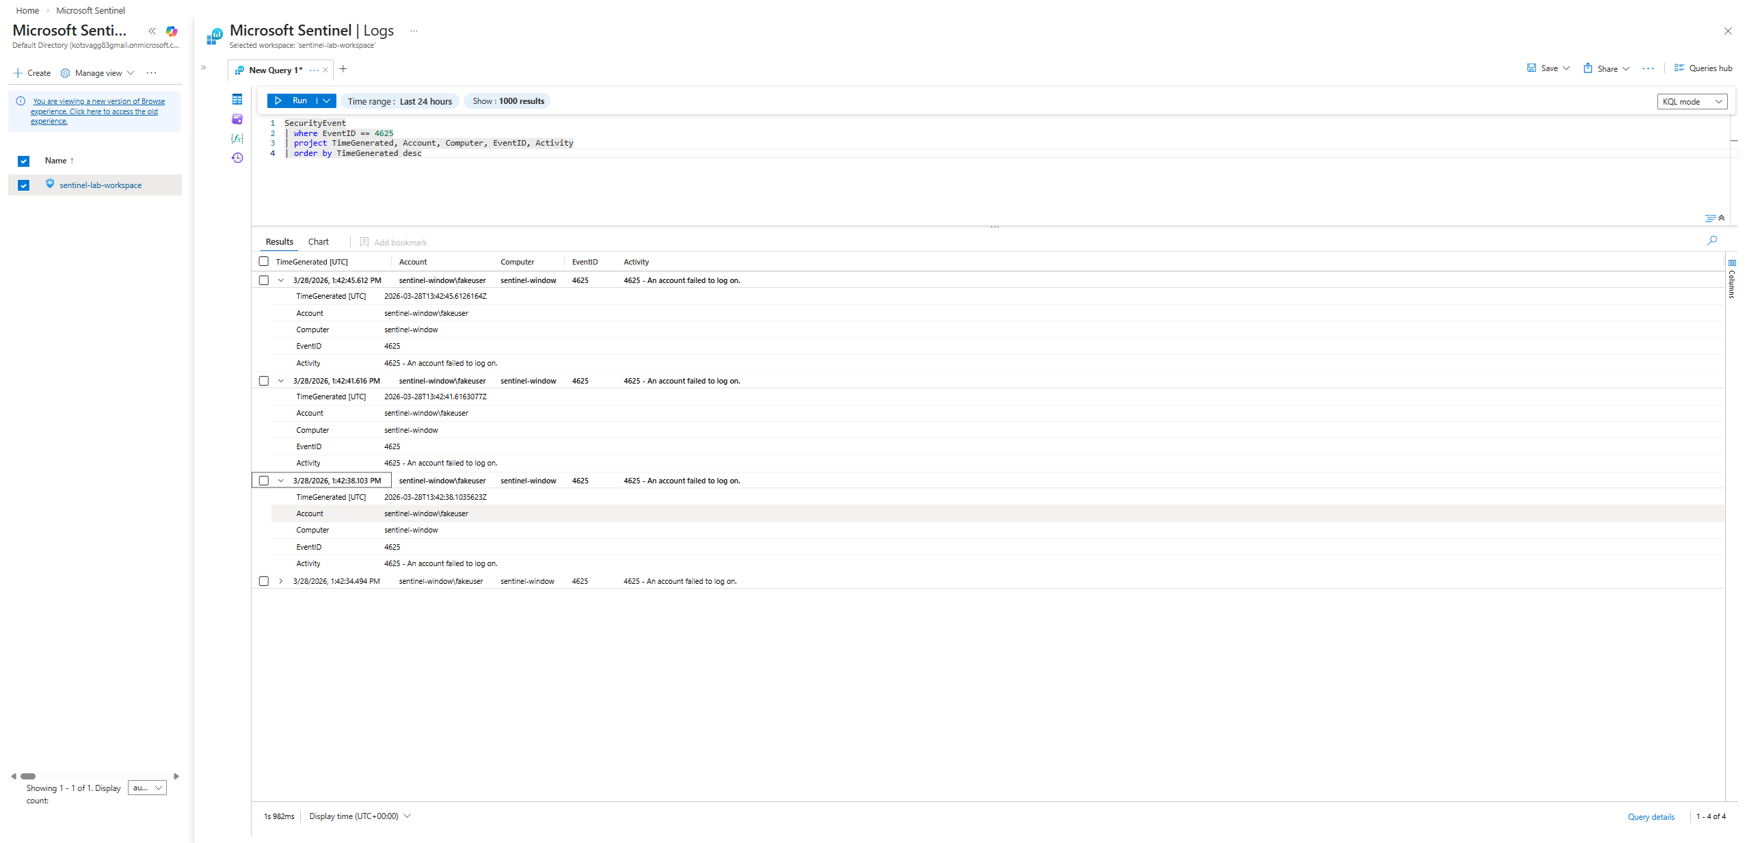Expand the 1:42:34.494 PM result row

280,581
